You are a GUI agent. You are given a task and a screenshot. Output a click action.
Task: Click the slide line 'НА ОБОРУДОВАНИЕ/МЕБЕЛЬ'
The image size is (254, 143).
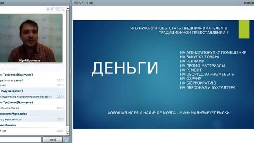207,74
